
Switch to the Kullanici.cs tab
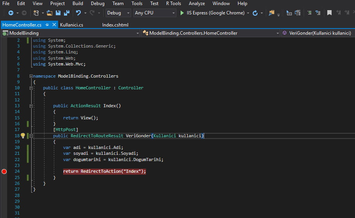tap(71, 25)
